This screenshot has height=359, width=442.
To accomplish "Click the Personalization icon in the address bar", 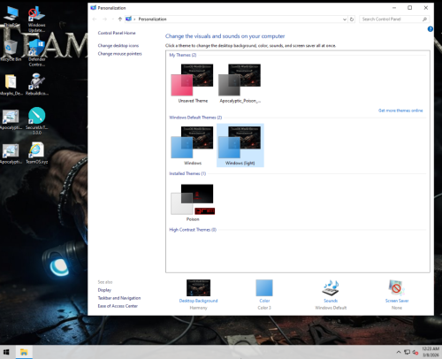I will click(x=128, y=19).
